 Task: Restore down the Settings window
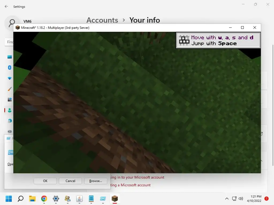coord(256,4)
